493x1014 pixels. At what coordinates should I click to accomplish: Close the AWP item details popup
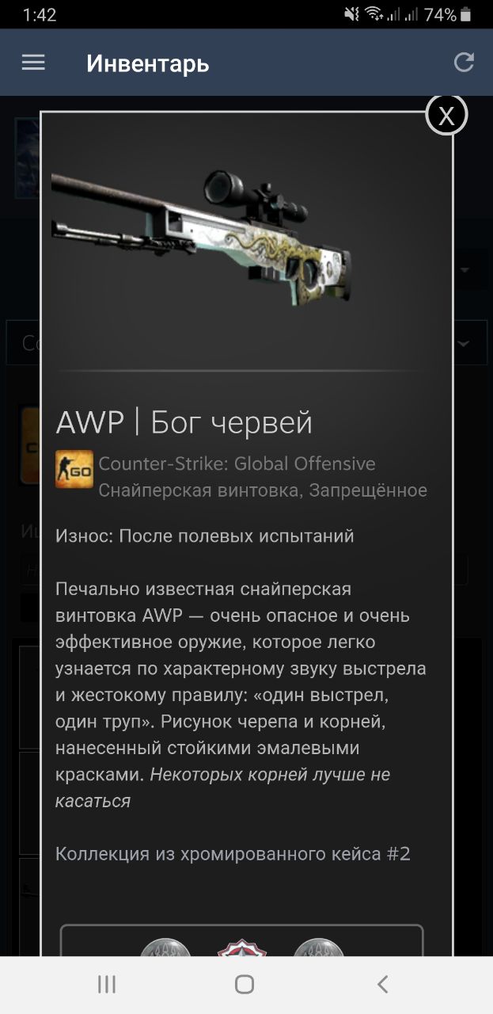tap(446, 115)
